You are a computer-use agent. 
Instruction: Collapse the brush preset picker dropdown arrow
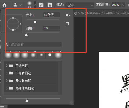(35, 5)
